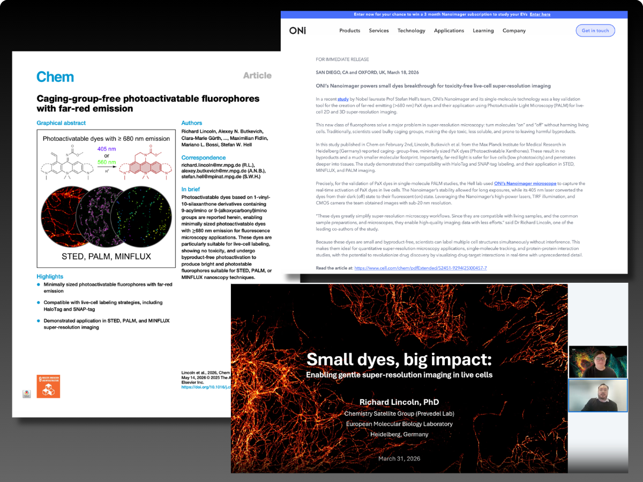Click 'FOR IMMEDIATE RELEASE' text on ONI page
This screenshot has height=482, width=643.
[x=342, y=59]
